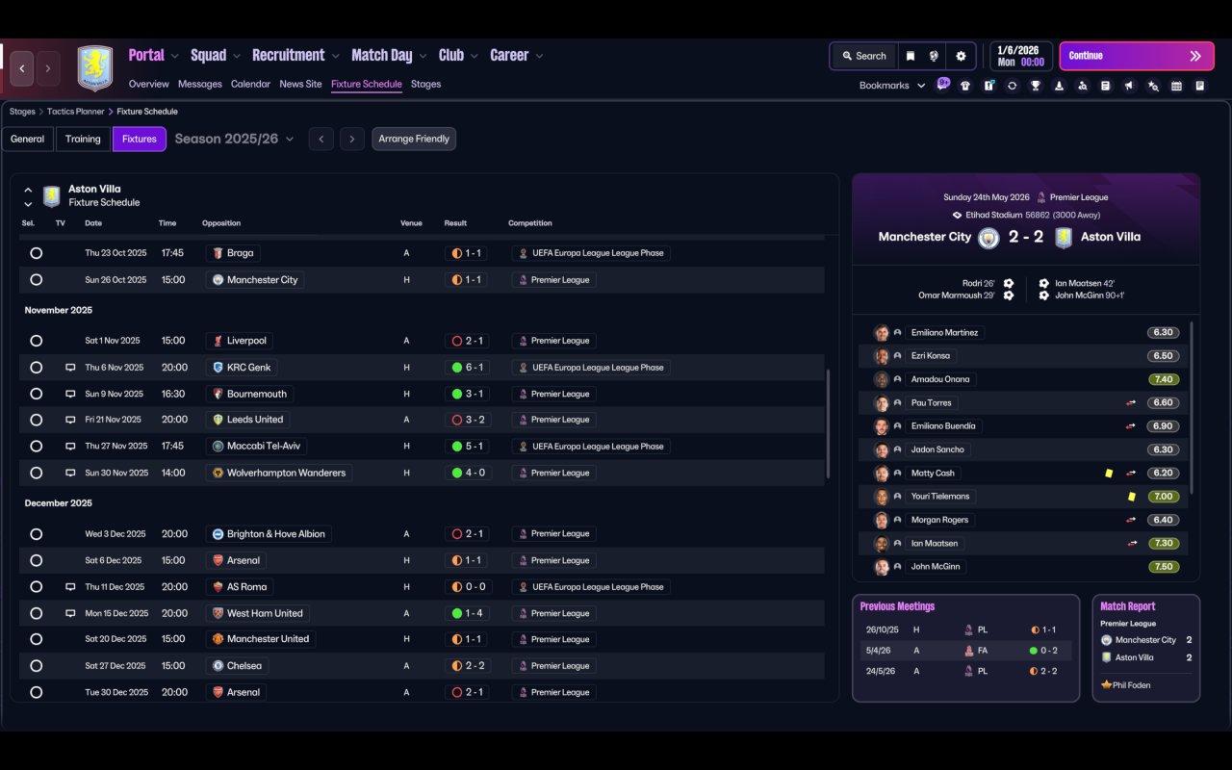Image resolution: width=1232 pixels, height=770 pixels.
Task: Click the star search bookmark icon
Action: [1153, 86]
